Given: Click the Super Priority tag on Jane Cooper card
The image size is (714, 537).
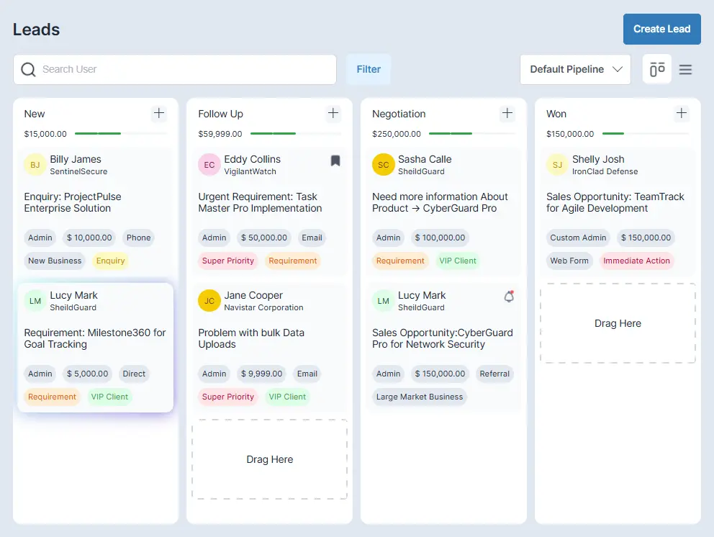Looking at the screenshot, I should pyautogui.click(x=228, y=397).
